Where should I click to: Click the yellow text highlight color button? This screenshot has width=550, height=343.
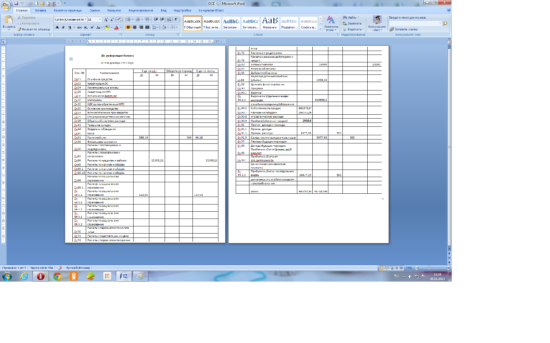click(x=107, y=27)
